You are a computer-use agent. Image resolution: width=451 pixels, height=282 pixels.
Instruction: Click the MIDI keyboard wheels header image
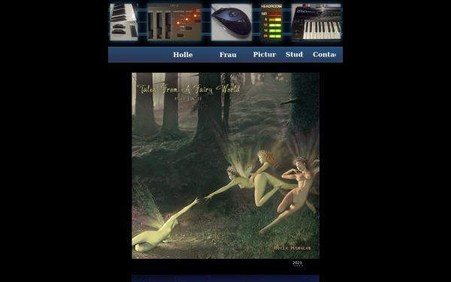click(x=124, y=22)
